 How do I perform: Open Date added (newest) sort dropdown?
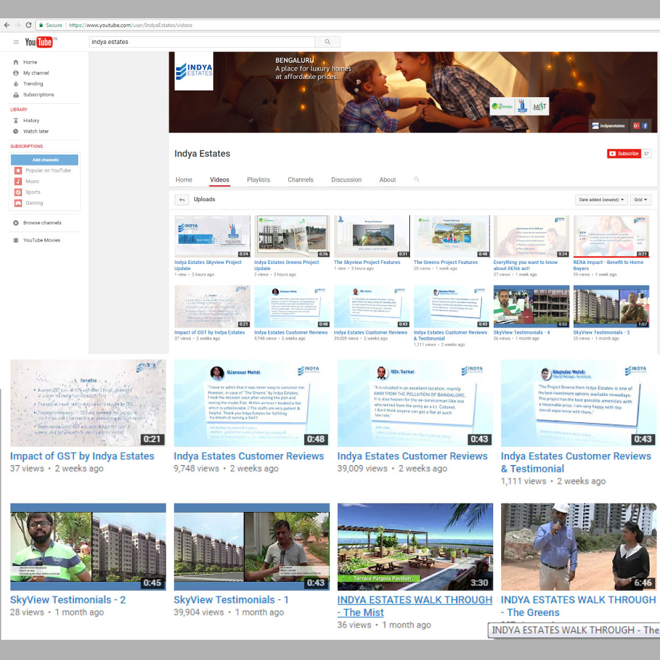601,199
